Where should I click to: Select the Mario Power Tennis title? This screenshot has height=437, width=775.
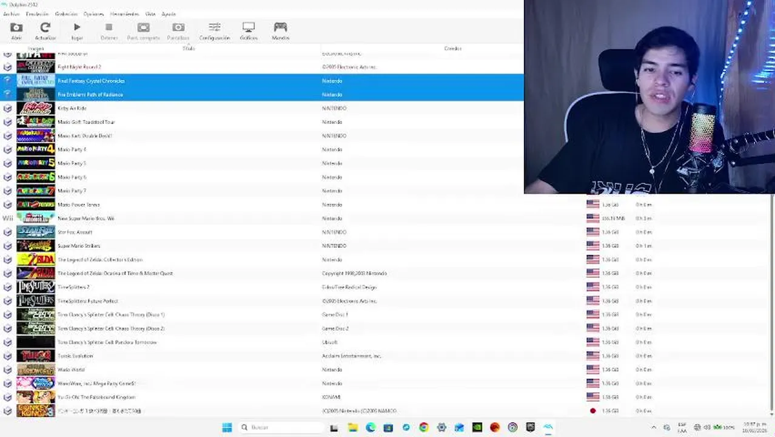[78, 205]
